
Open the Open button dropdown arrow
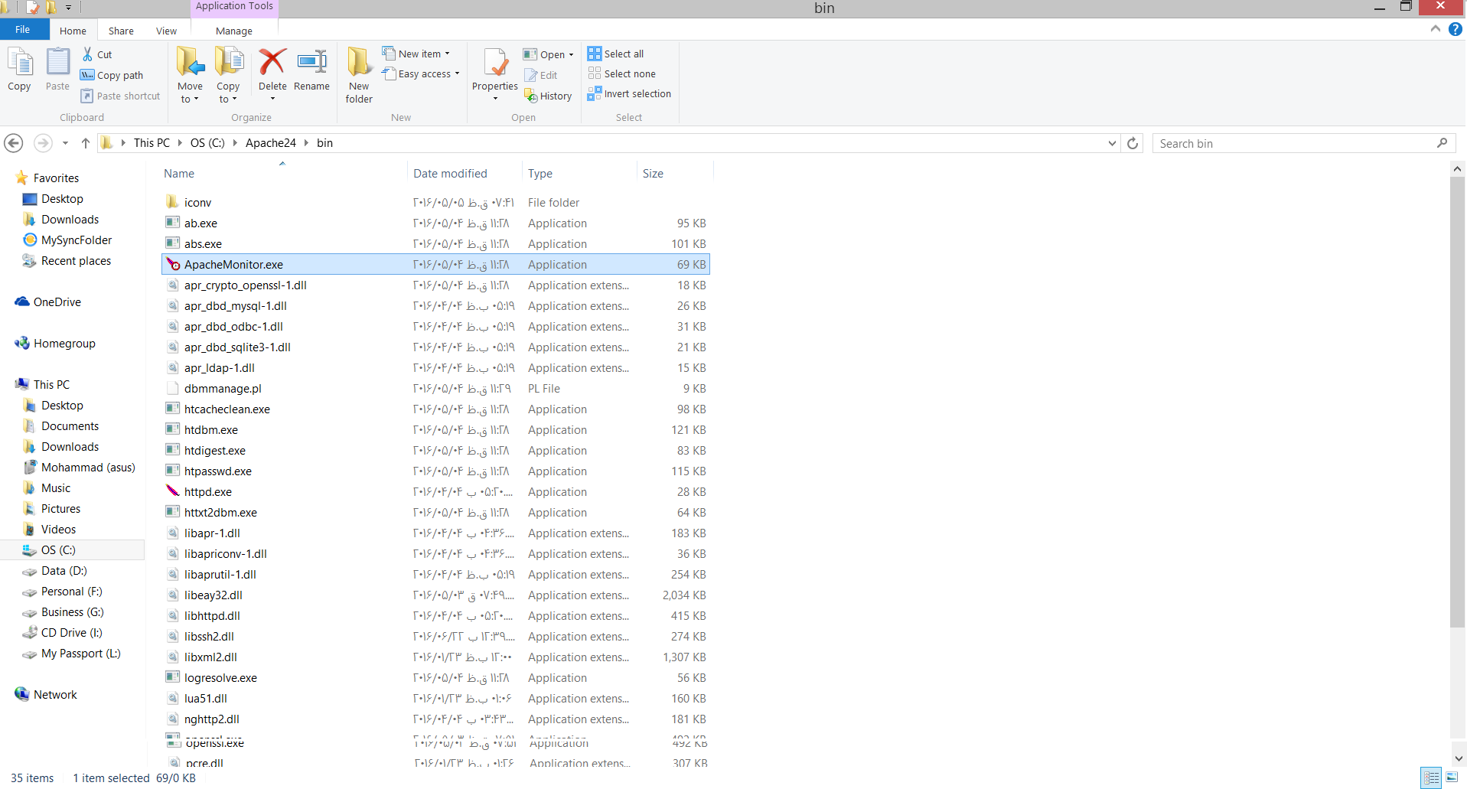(x=571, y=55)
